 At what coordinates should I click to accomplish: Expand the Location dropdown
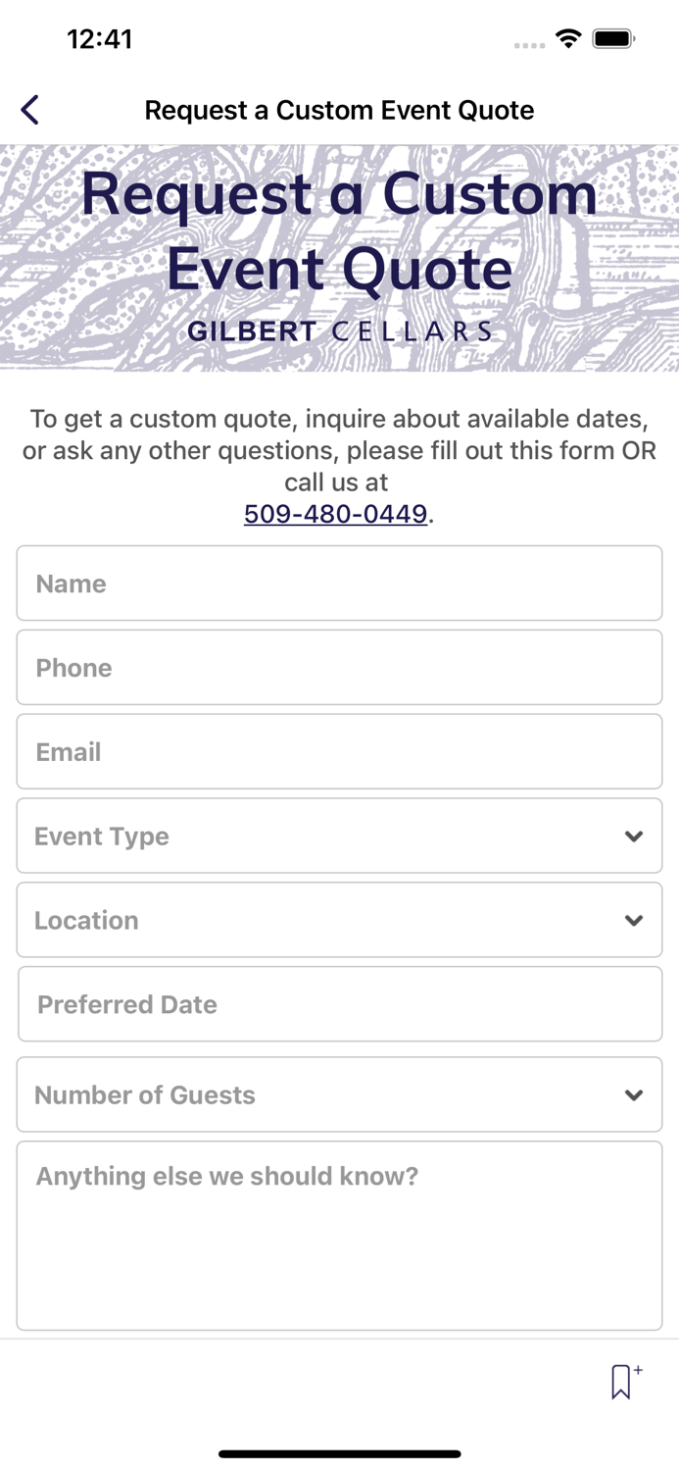coord(339,920)
